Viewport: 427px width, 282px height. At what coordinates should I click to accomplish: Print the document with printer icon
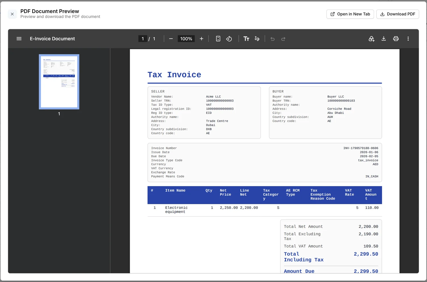(x=396, y=39)
